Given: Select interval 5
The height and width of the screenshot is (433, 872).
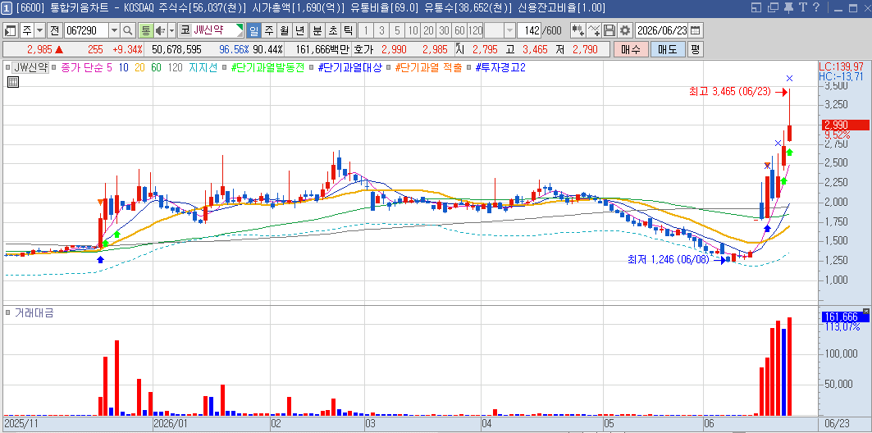Looking at the screenshot, I should coord(397,30).
